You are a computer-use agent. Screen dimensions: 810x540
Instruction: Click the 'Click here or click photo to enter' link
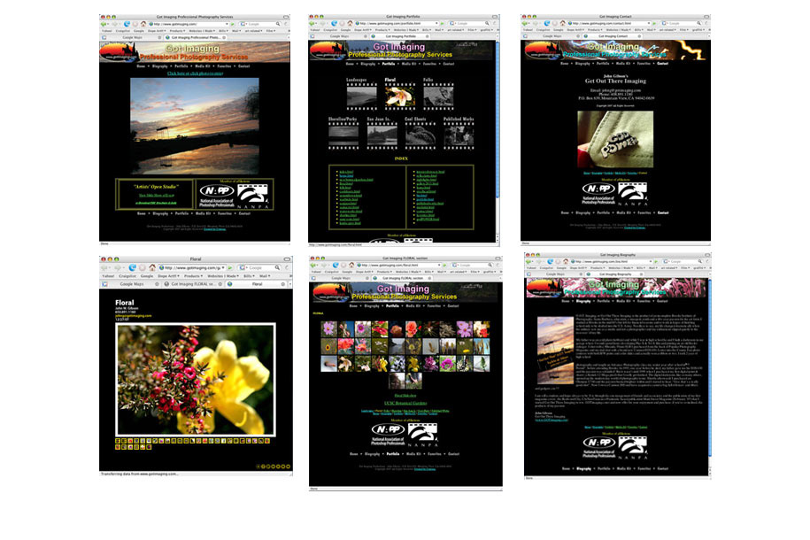click(195, 73)
